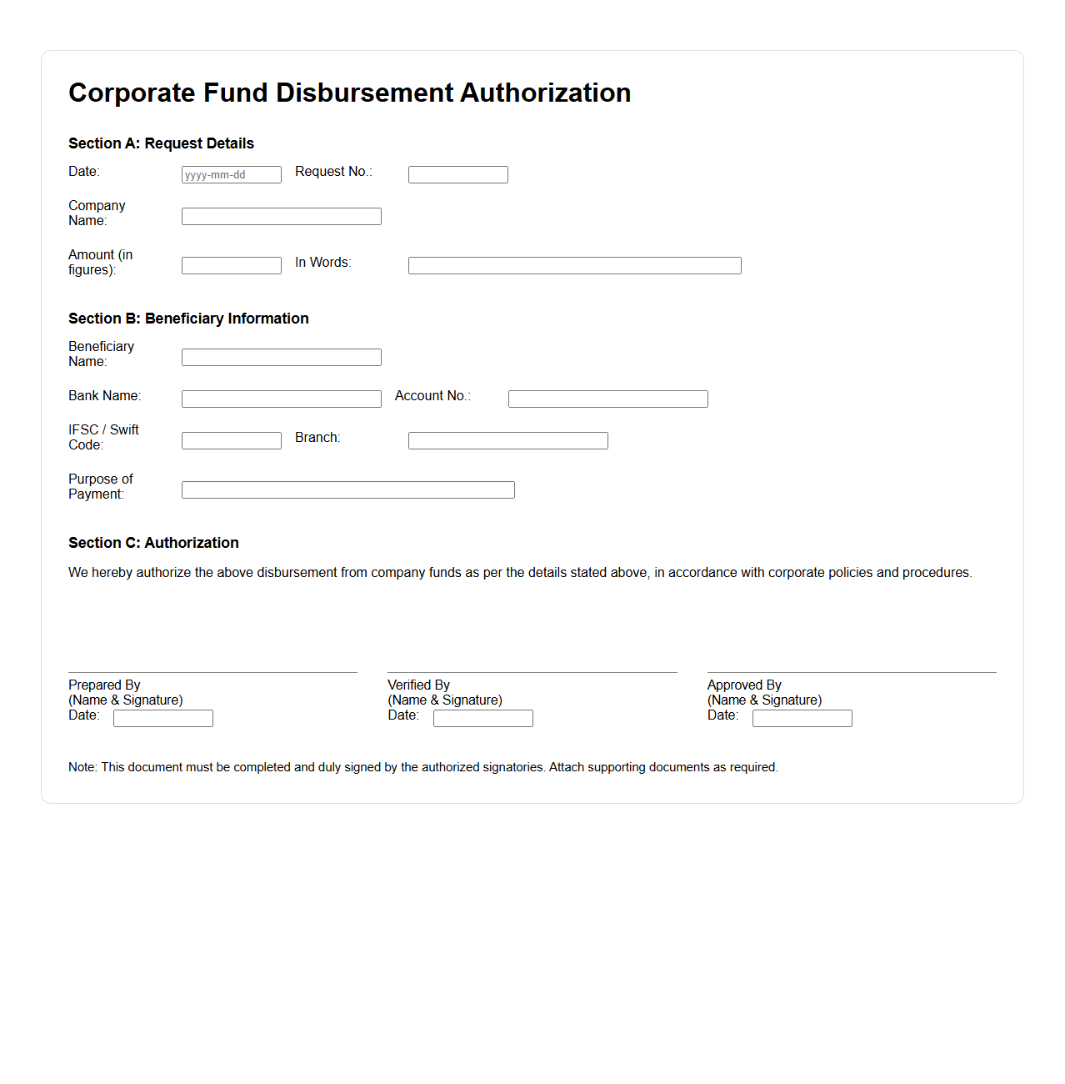Viewport: 1065px width, 1084px height.
Task: Click the Date field under Verified By
Action: point(482,718)
